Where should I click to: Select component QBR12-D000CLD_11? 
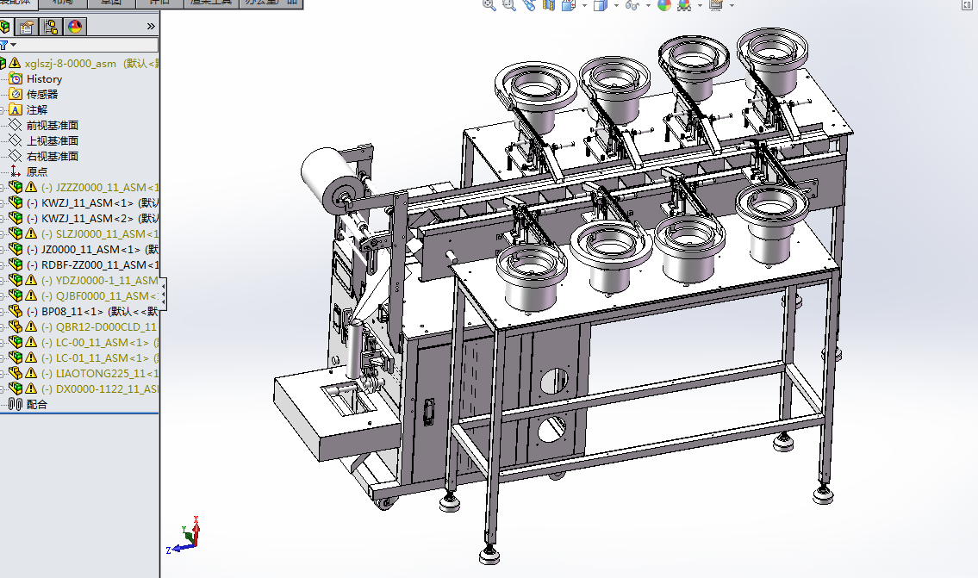(x=100, y=327)
